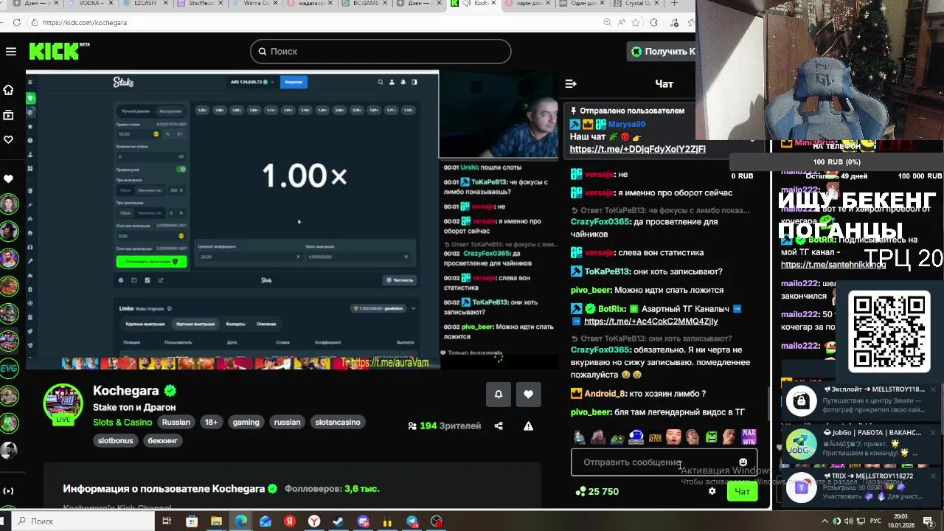Click the 25 750 channel points counter
Image resolution: width=944 pixels, height=531 pixels.
[x=597, y=492]
